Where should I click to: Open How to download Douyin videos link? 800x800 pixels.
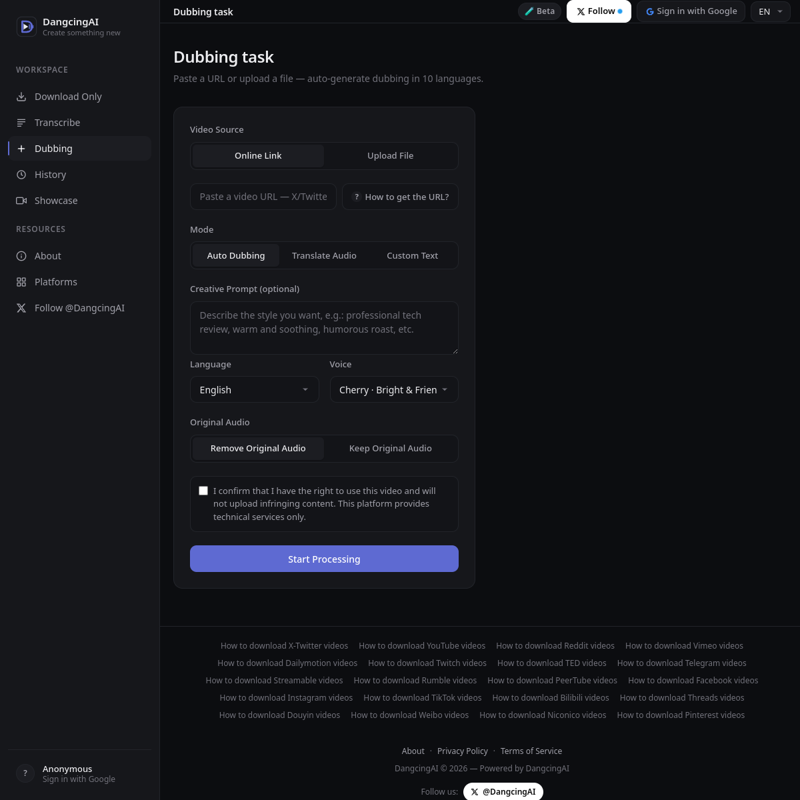tap(279, 715)
